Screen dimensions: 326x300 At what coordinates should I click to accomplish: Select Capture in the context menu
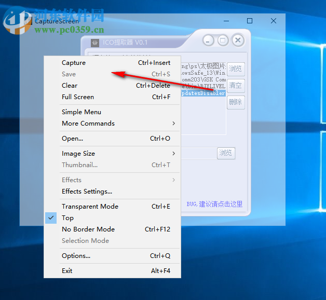[112, 63]
